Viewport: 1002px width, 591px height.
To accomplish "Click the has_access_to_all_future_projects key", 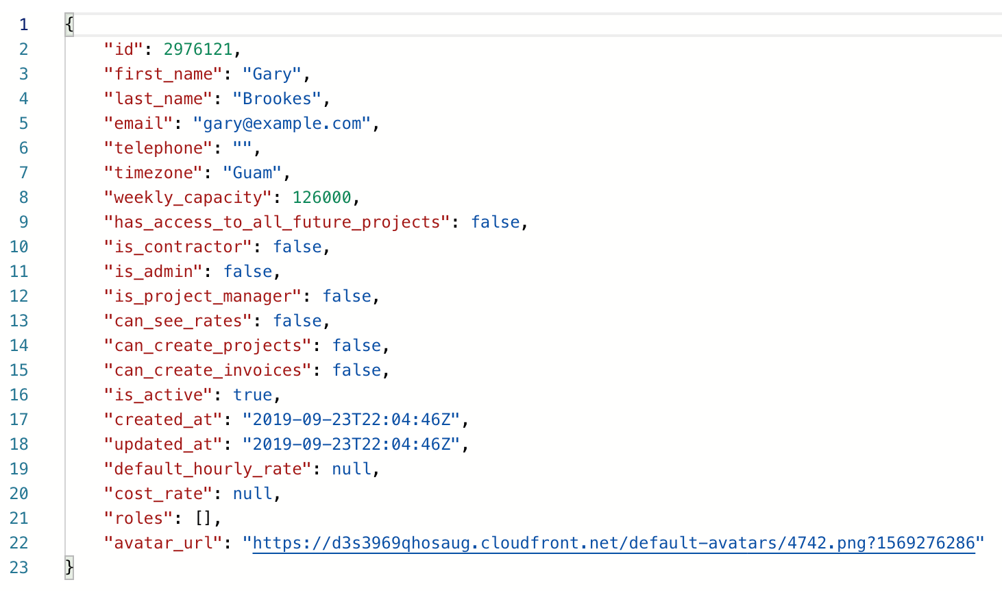I will [x=277, y=222].
